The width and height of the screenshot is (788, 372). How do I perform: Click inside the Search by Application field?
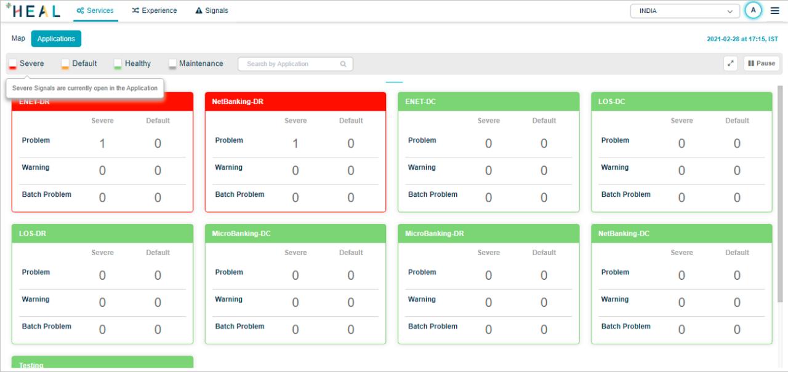(289, 63)
